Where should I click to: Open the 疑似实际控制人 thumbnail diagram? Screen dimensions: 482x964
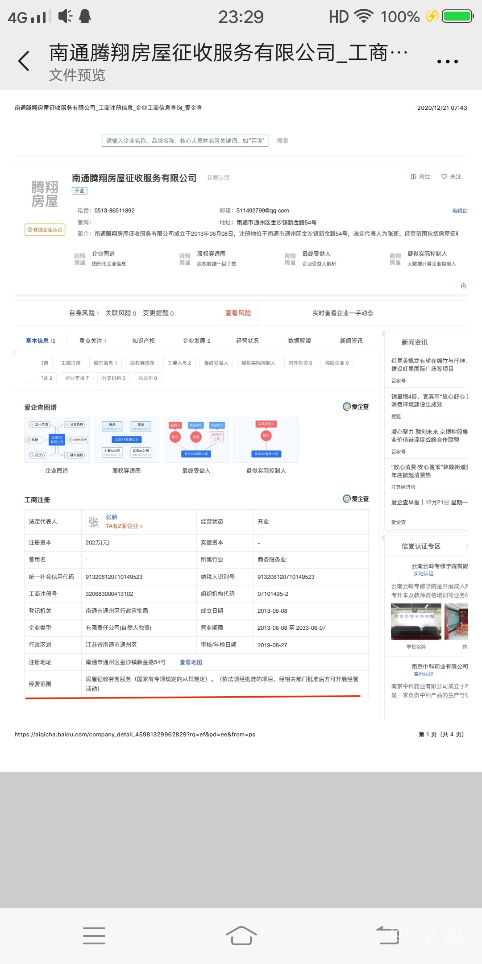pos(266,440)
